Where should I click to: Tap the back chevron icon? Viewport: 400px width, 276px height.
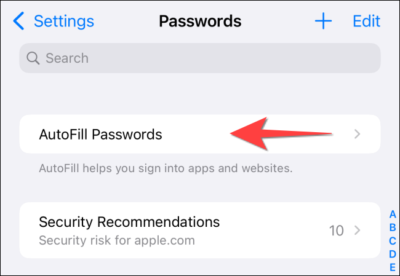click(x=18, y=21)
